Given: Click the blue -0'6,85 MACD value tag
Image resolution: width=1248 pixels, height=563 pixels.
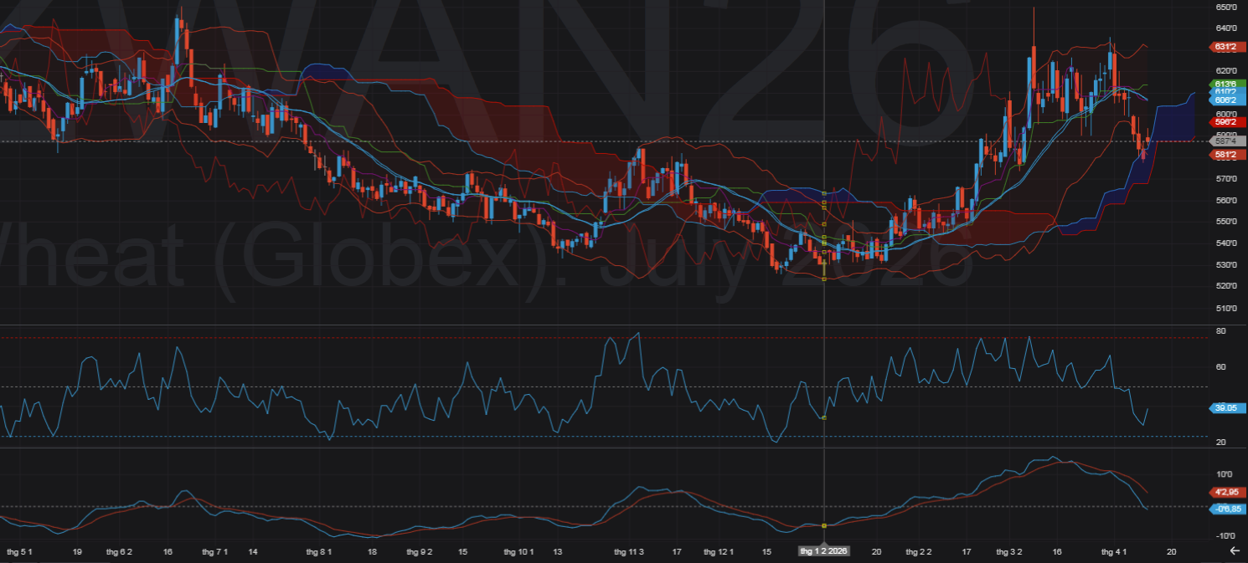Looking at the screenshot, I should [x=1225, y=509].
